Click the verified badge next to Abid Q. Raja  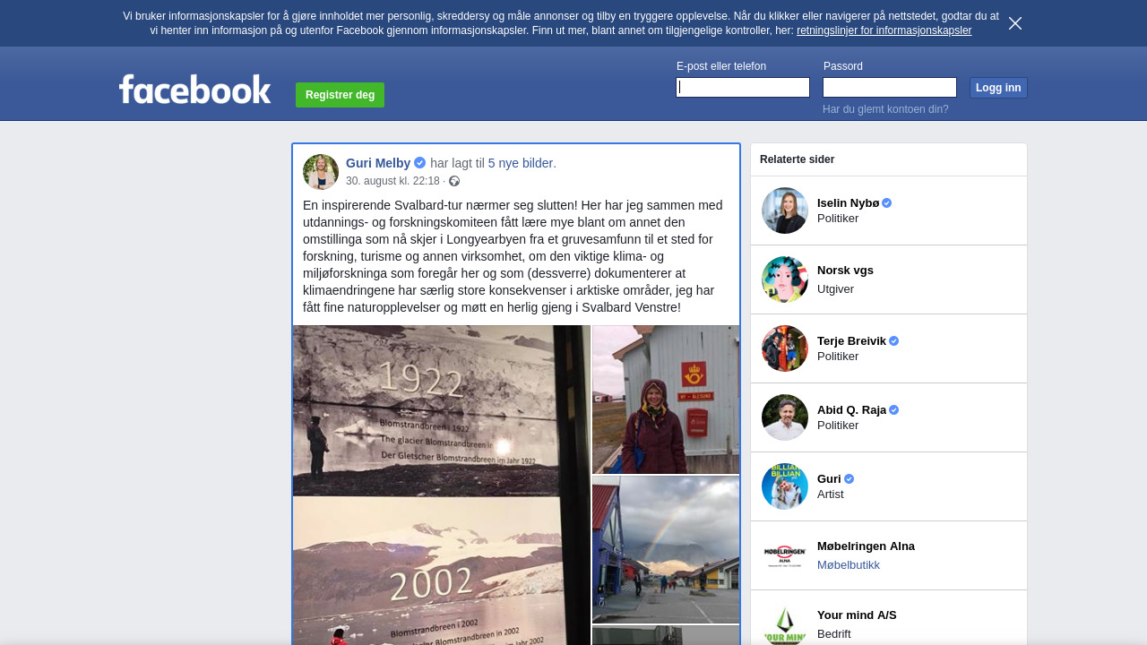coord(894,410)
